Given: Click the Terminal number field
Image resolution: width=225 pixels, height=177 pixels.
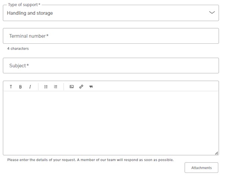Looking at the screenshot, I should point(111,36).
